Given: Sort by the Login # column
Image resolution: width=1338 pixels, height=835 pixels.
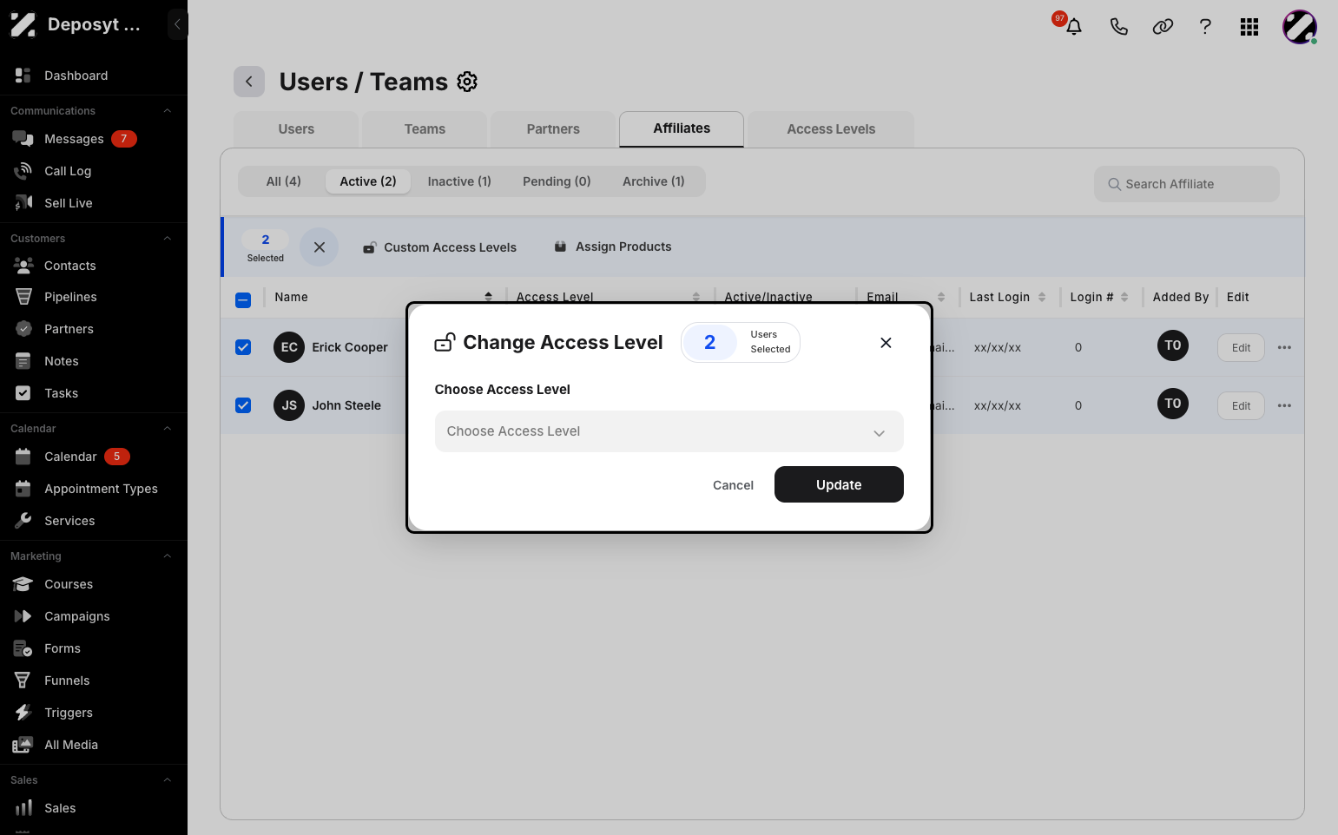Looking at the screenshot, I should coord(1124,297).
